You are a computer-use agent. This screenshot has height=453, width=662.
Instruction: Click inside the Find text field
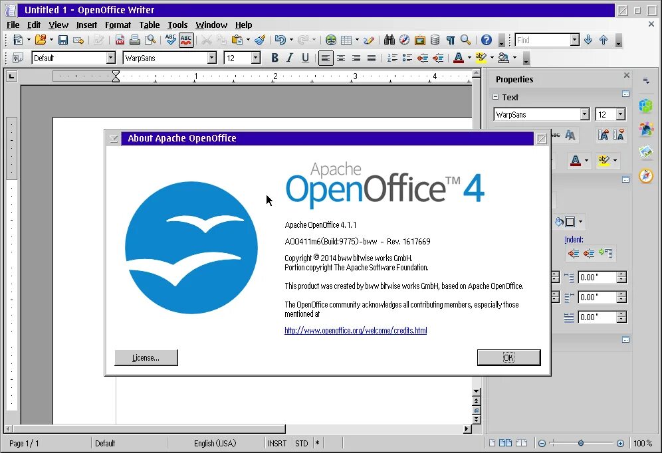coord(543,40)
